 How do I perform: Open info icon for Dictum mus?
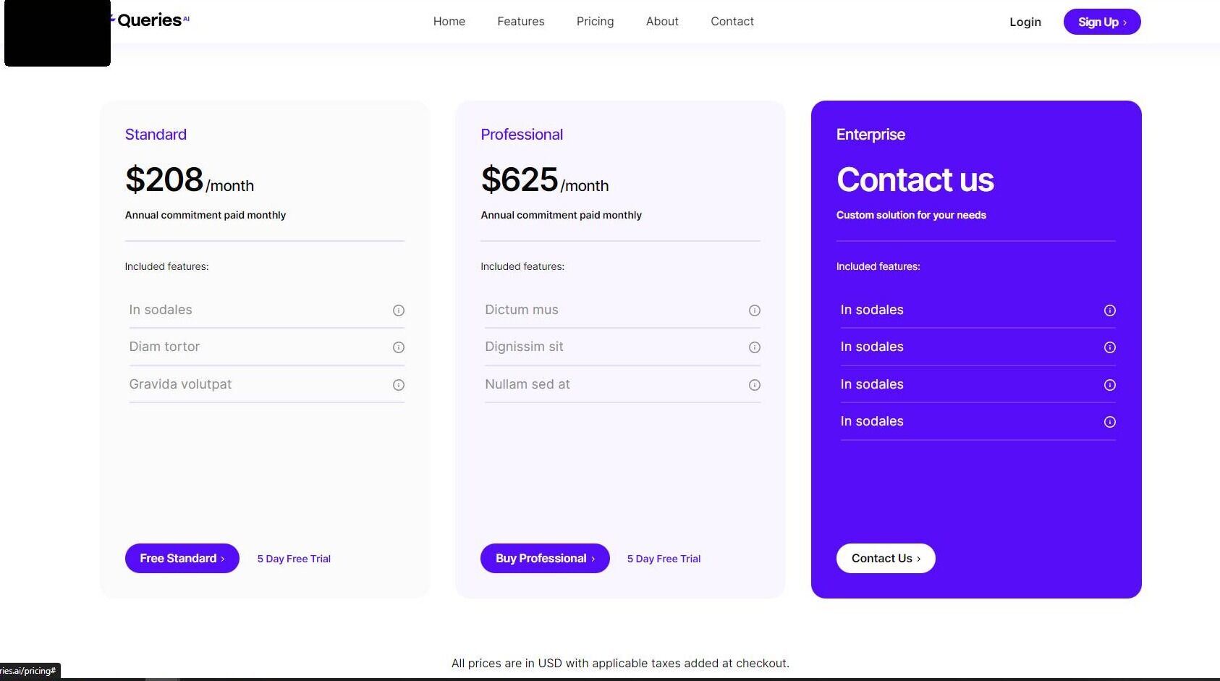[754, 310]
